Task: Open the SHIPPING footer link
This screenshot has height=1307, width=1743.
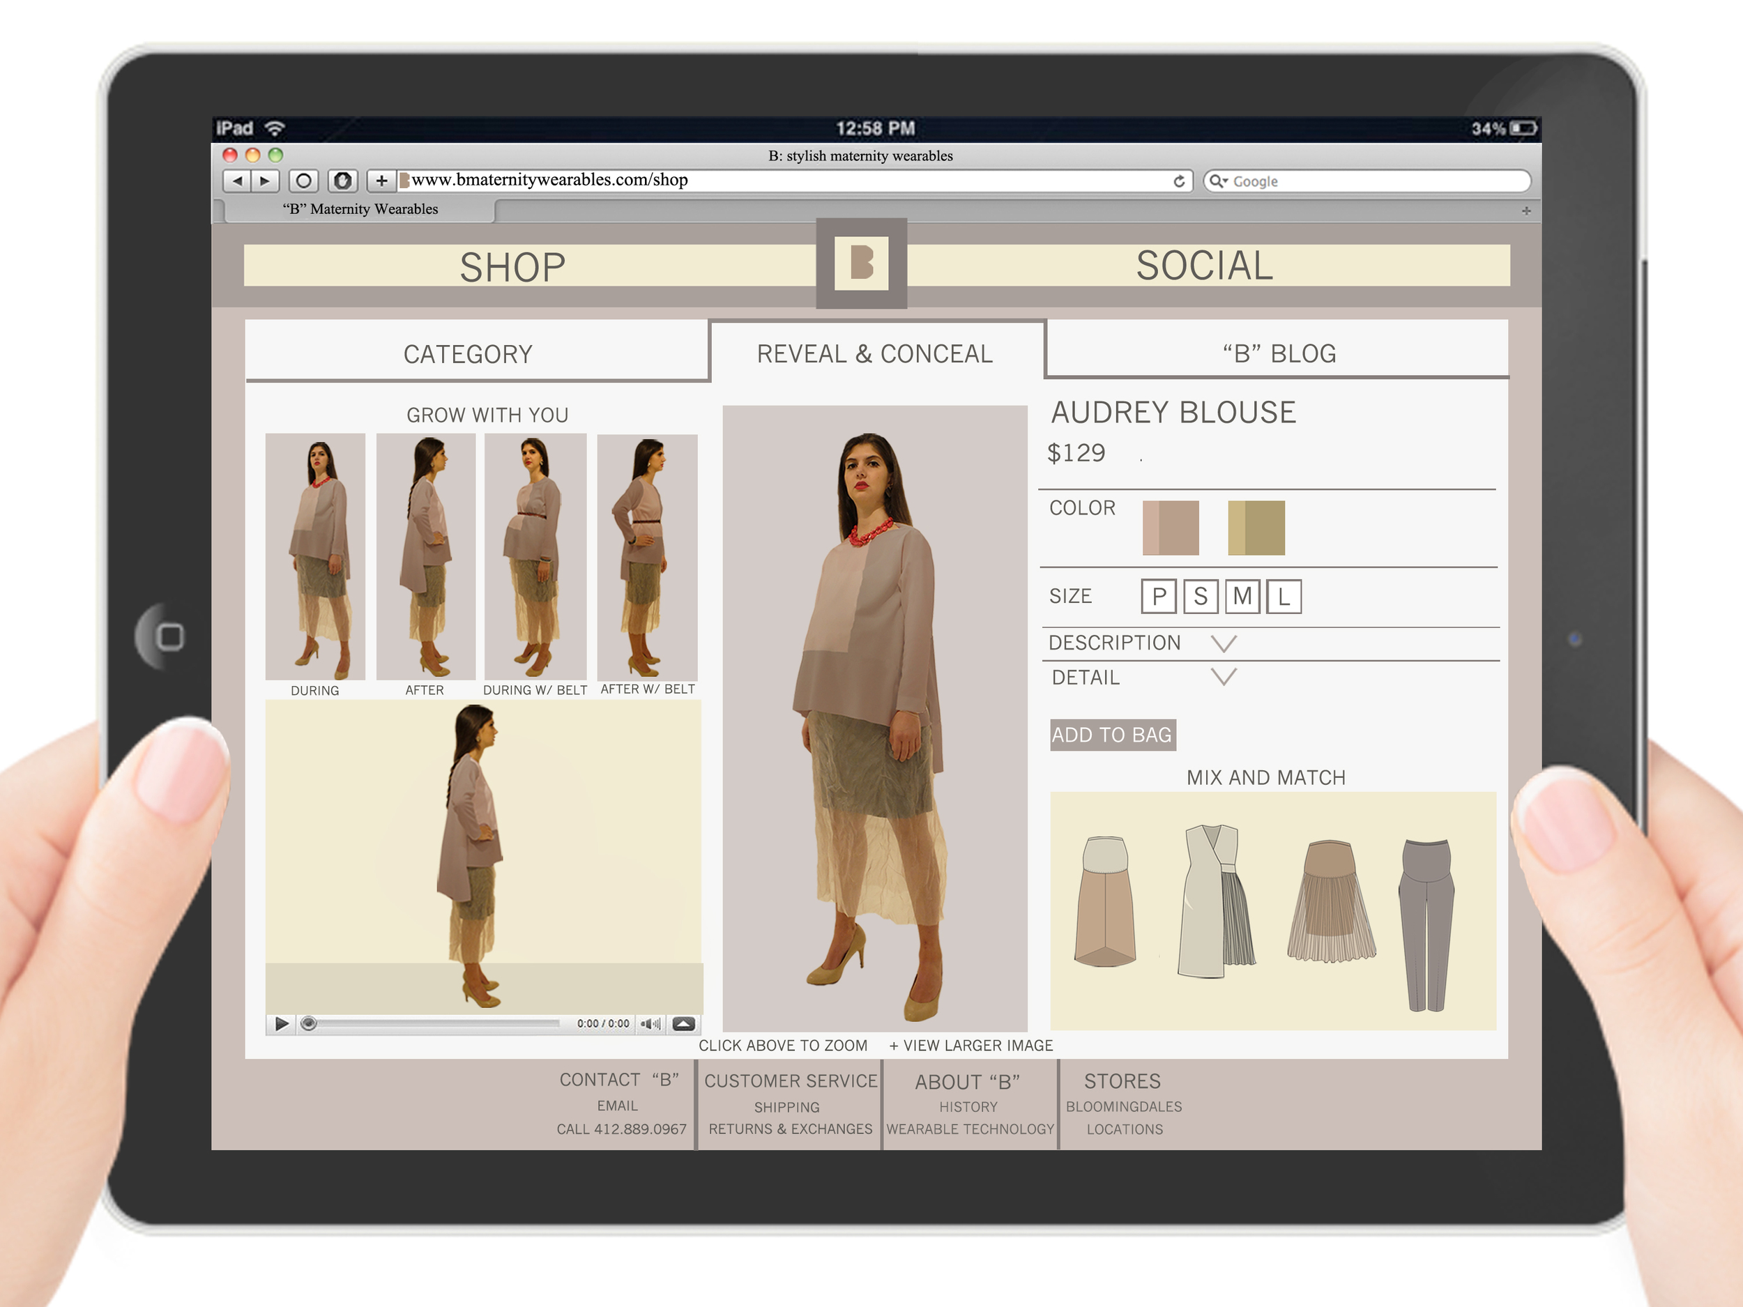Action: pos(786,1107)
